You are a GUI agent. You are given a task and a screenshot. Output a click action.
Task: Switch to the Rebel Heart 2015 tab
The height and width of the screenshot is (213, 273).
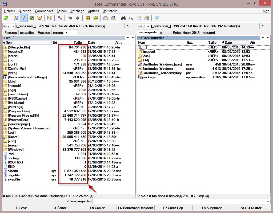click(186, 32)
